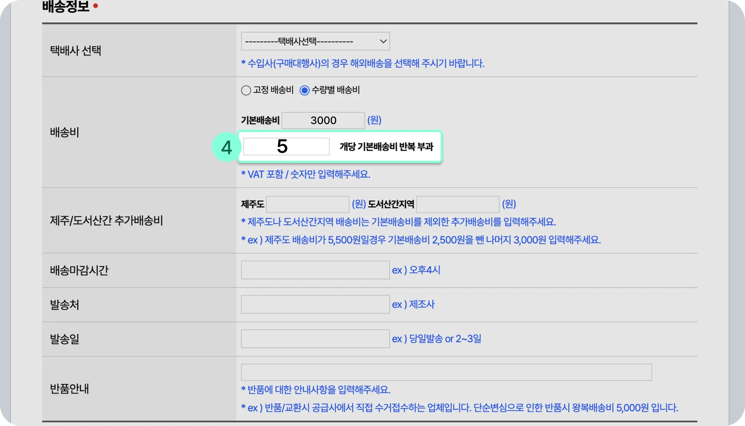Click the 기본배송비 field showing 3000
The image size is (745, 426).
(x=323, y=121)
